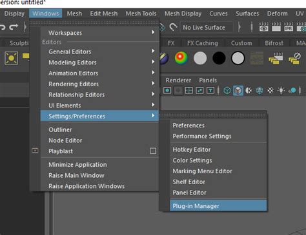Switch to the Bifrost shelf tab
Viewport: 306px width, 235px height.
coord(274,43)
